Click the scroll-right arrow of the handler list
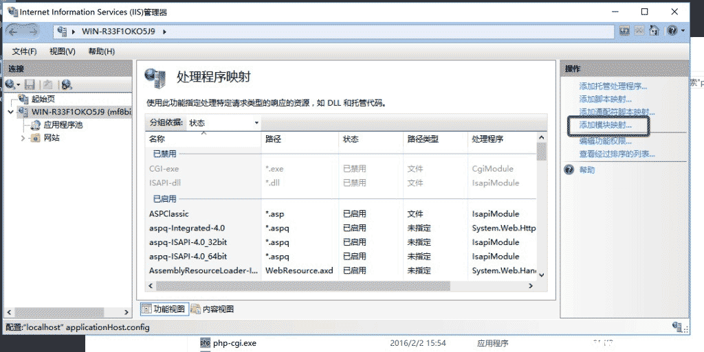Screen dimensions: 704x352 coord(531,285)
